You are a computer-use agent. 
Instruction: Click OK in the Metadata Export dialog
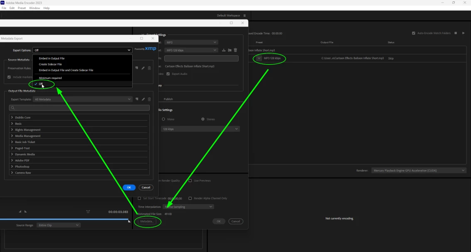pyautogui.click(x=129, y=188)
